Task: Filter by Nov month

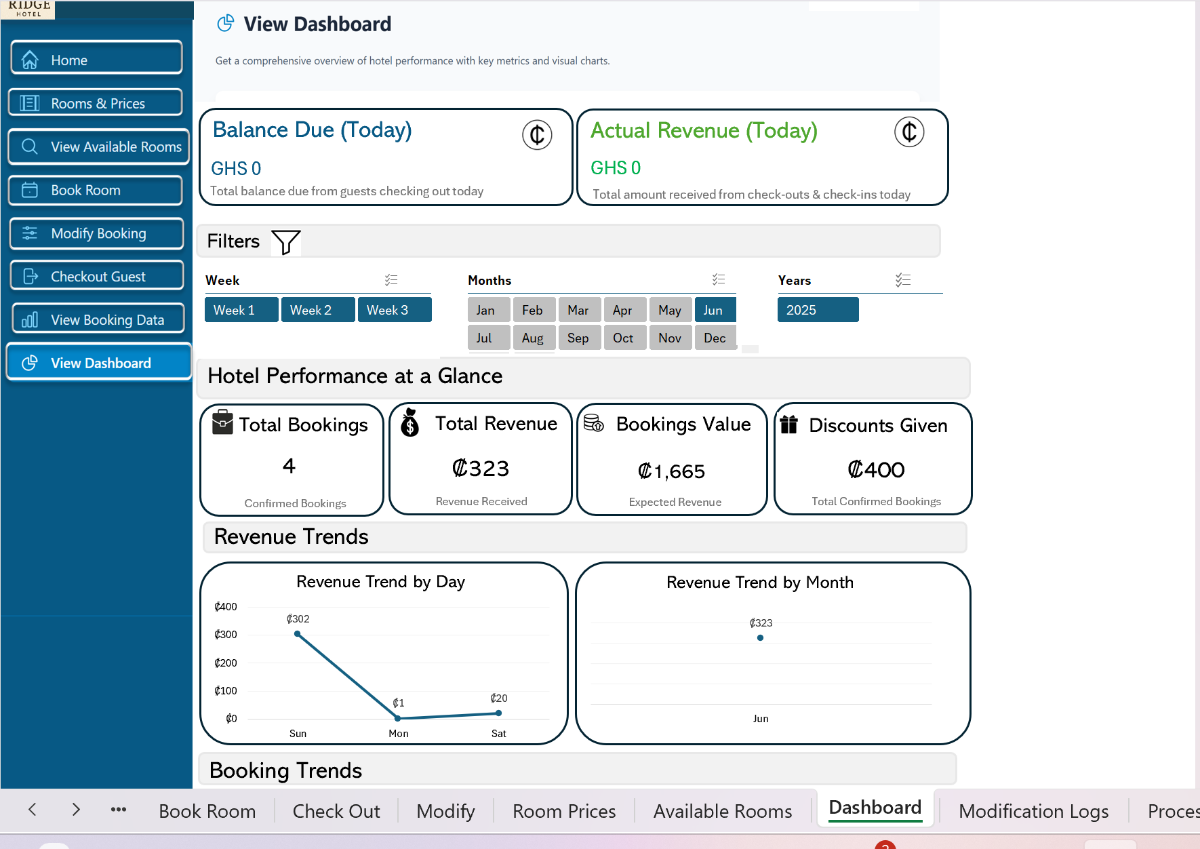Action: coord(671,338)
